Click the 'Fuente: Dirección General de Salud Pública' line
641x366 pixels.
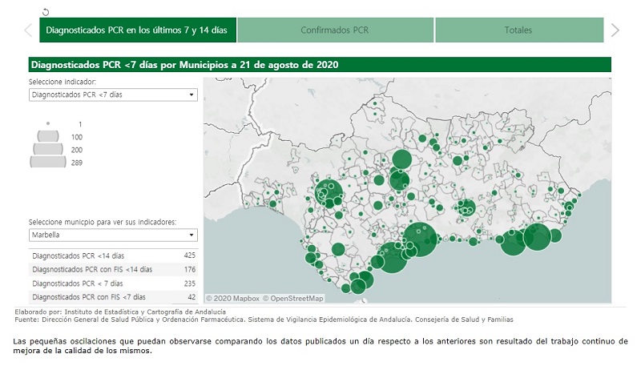(264, 320)
